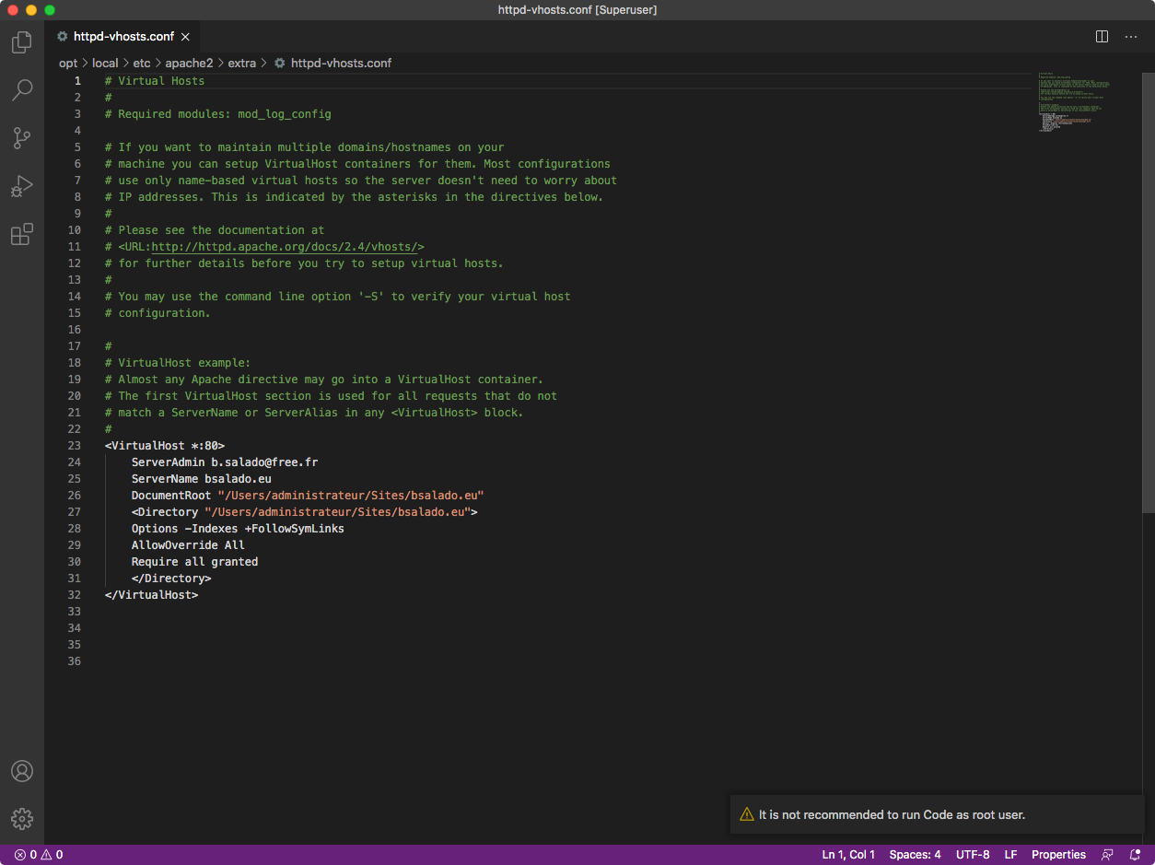The image size is (1155, 865).
Task: Open the Run and Debug view
Action: (22, 186)
